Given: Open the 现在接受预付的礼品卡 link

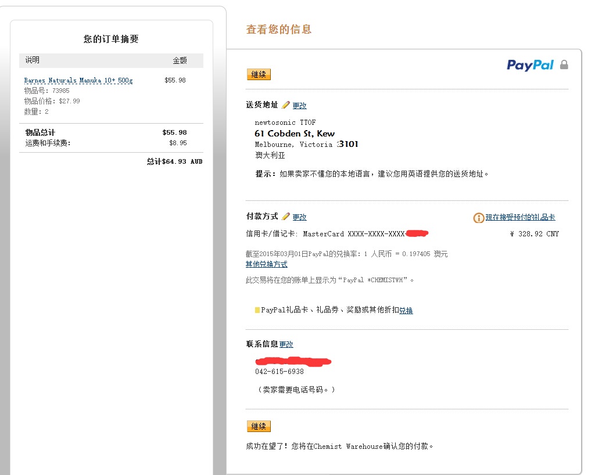Looking at the screenshot, I should click(x=520, y=217).
